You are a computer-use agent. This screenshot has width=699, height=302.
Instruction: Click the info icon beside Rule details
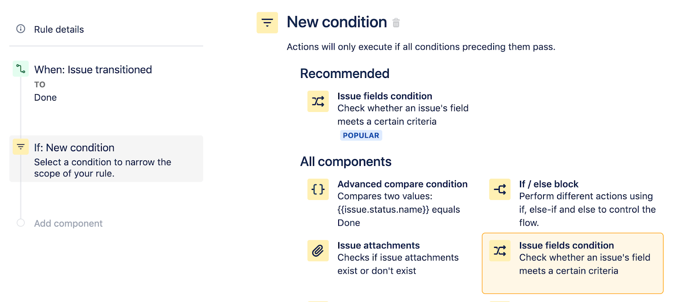coord(20,29)
